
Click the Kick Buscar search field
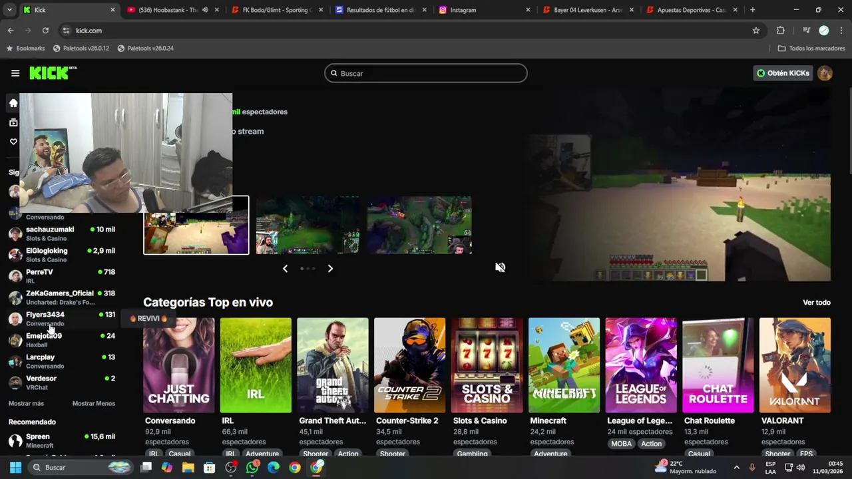tap(426, 73)
